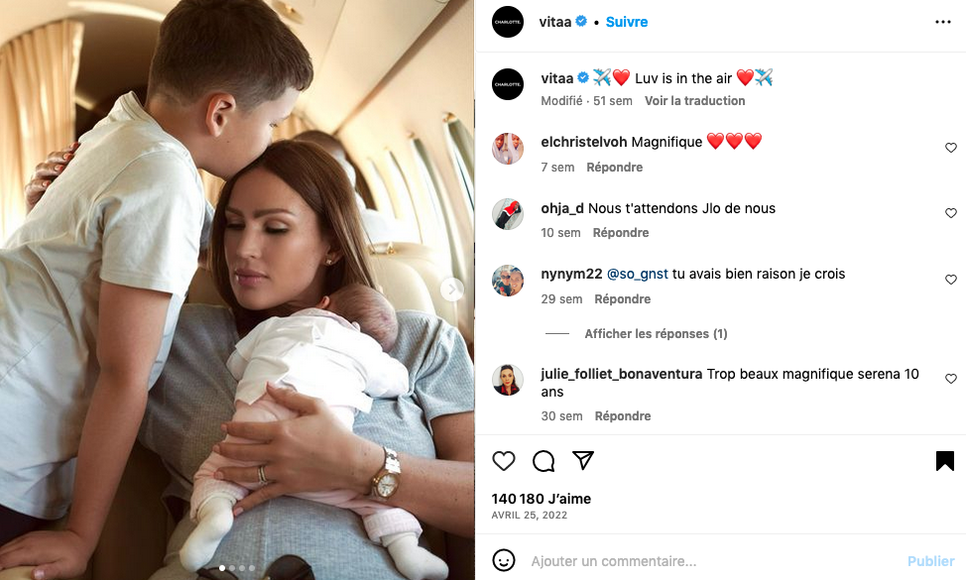
Task: Go to next photo with arrow
Action: click(451, 289)
